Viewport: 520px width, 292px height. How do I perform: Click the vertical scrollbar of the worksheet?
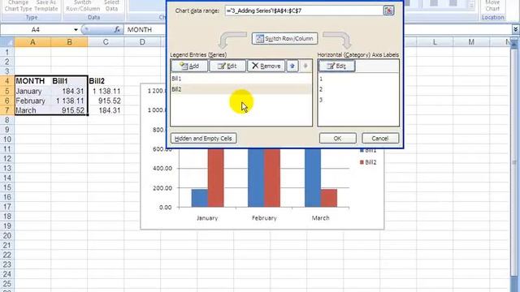pyautogui.click(x=514, y=162)
